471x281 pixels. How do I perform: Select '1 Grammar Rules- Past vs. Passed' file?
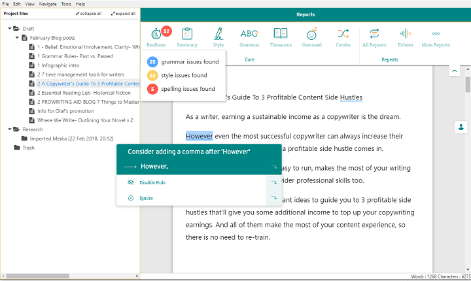(75, 56)
